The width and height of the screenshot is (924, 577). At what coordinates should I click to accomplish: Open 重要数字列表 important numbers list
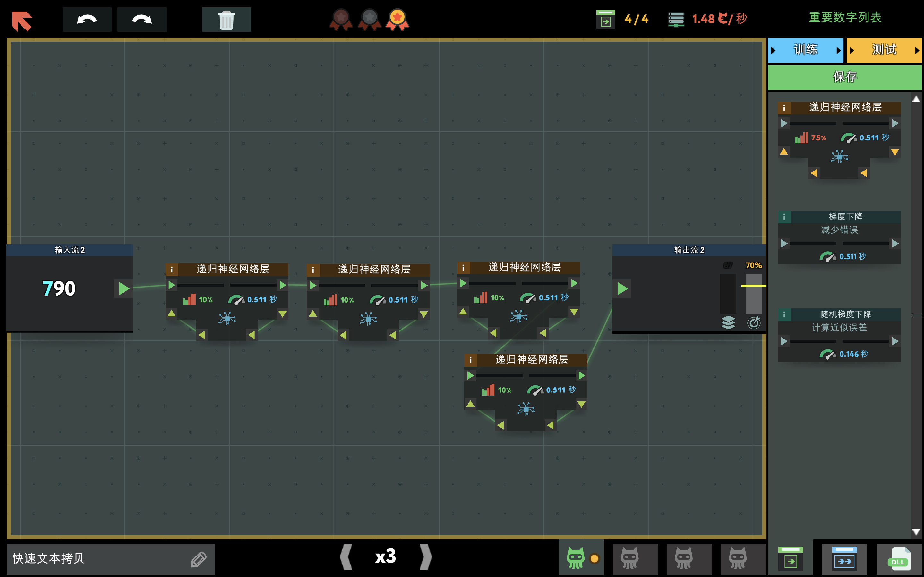(x=845, y=18)
